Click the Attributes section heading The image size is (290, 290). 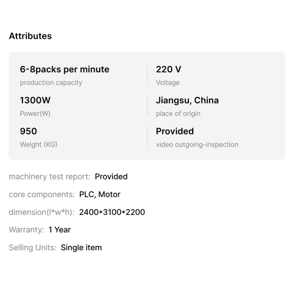point(30,36)
